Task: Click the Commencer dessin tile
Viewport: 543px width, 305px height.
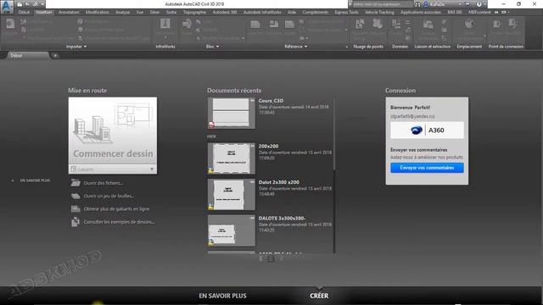Action: [113, 130]
